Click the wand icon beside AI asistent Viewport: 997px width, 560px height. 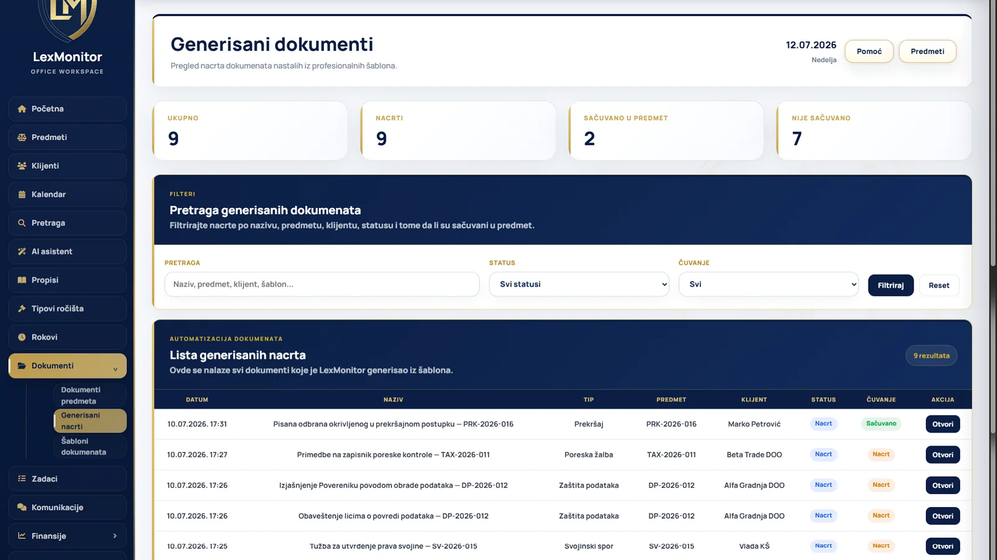22,252
